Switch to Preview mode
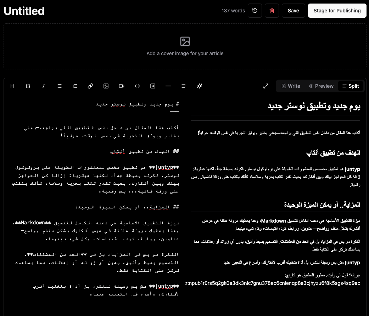The height and width of the screenshot is (316, 369). point(321,86)
